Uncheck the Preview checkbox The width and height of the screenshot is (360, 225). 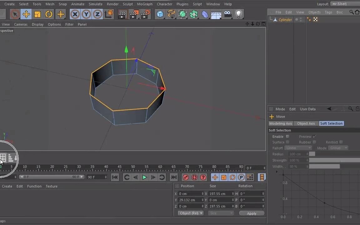314,136
